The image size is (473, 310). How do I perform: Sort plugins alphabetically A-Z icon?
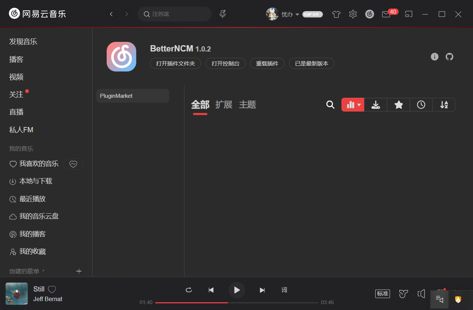[444, 105]
